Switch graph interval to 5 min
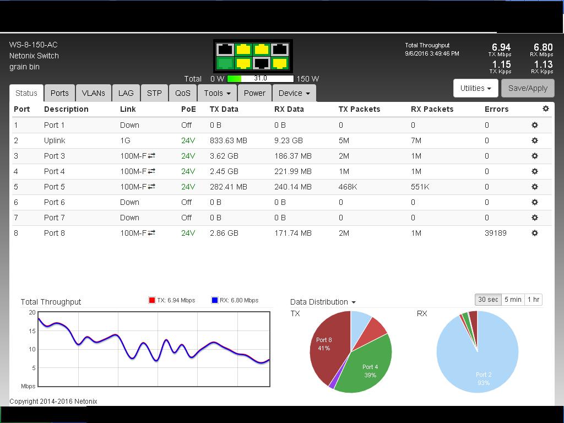564x423 pixels. point(512,300)
